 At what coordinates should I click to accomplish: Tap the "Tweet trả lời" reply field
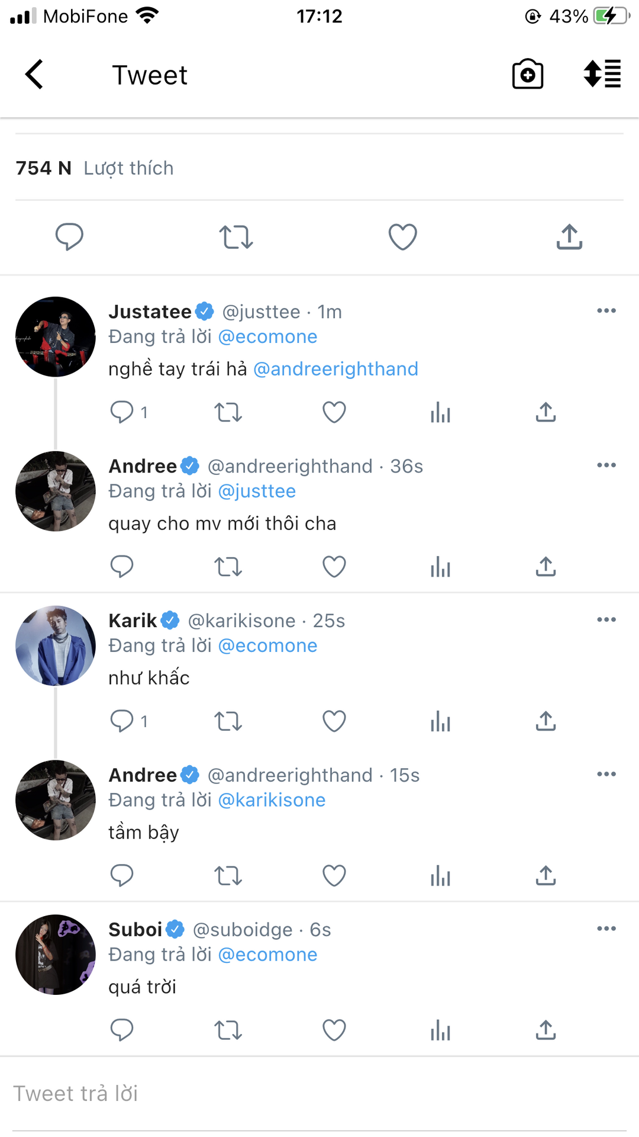(319, 1094)
